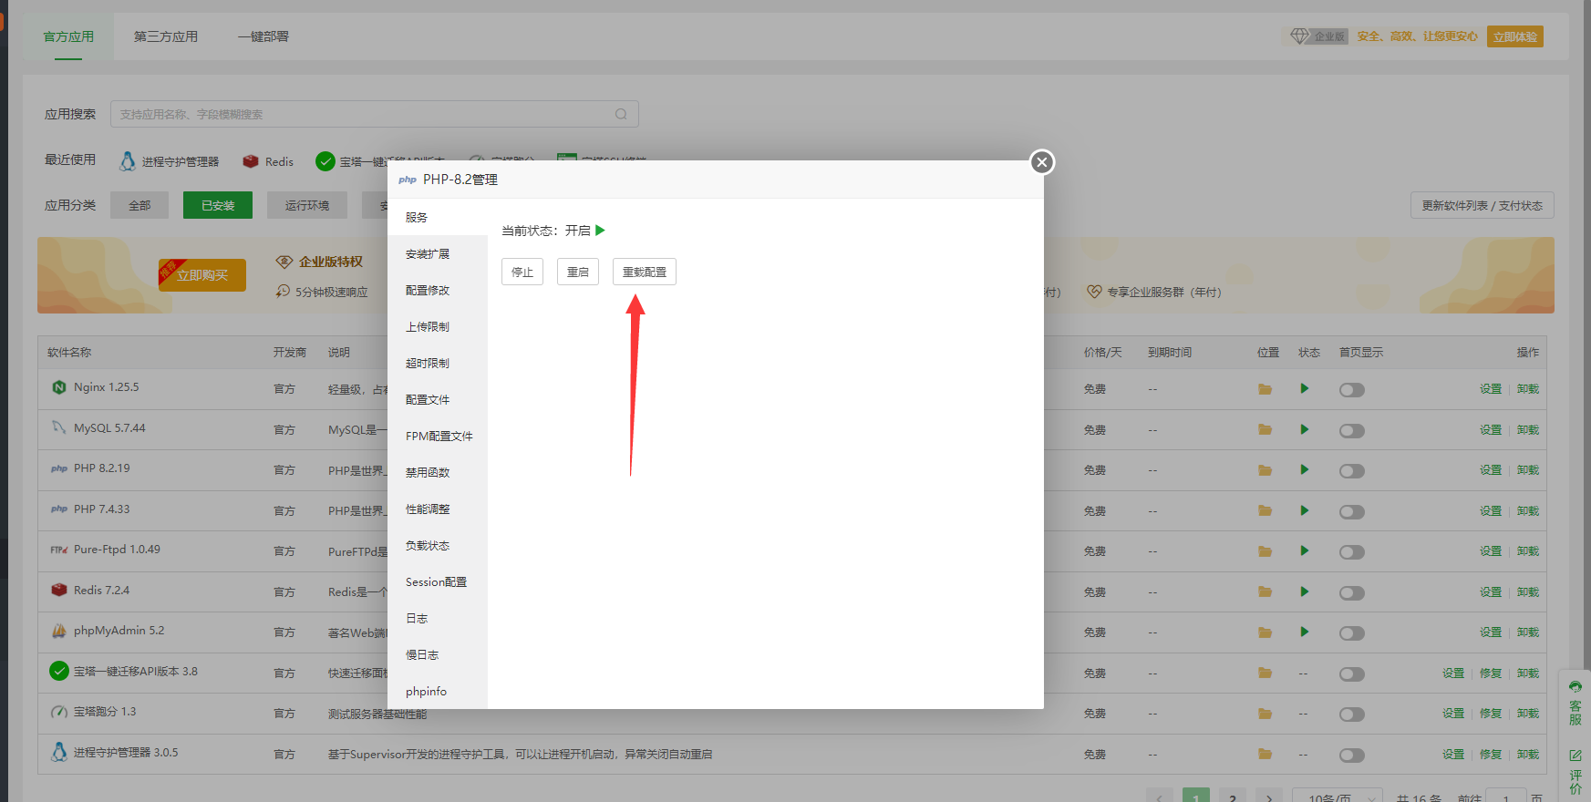The height and width of the screenshot is (802, 1591).
Task: Open the 上传限制 menu item
Action: pyautogui.click(x=438, y=326)
